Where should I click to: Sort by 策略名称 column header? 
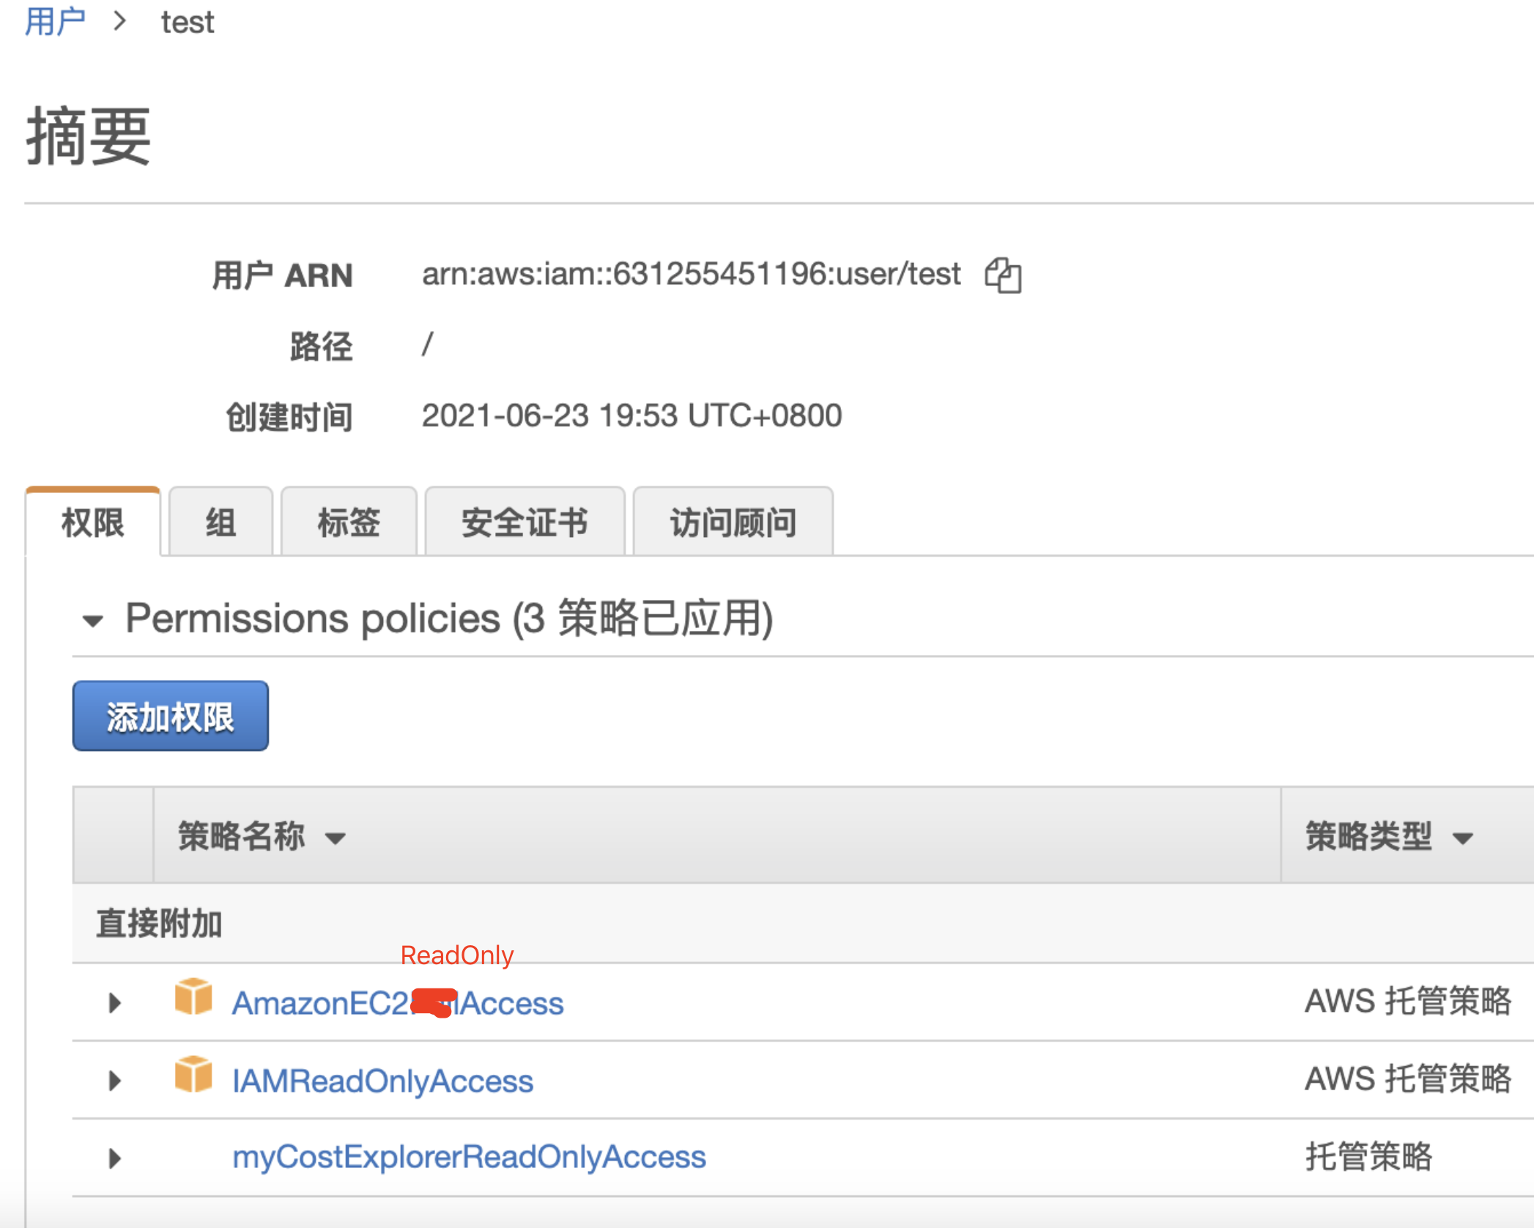262,836
